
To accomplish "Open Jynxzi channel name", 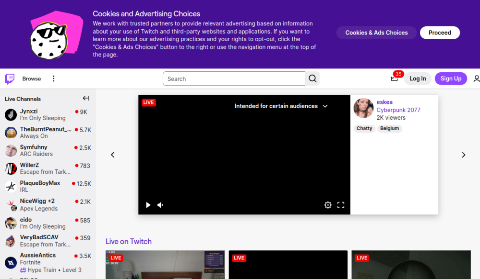I will [x=29, y=111].
